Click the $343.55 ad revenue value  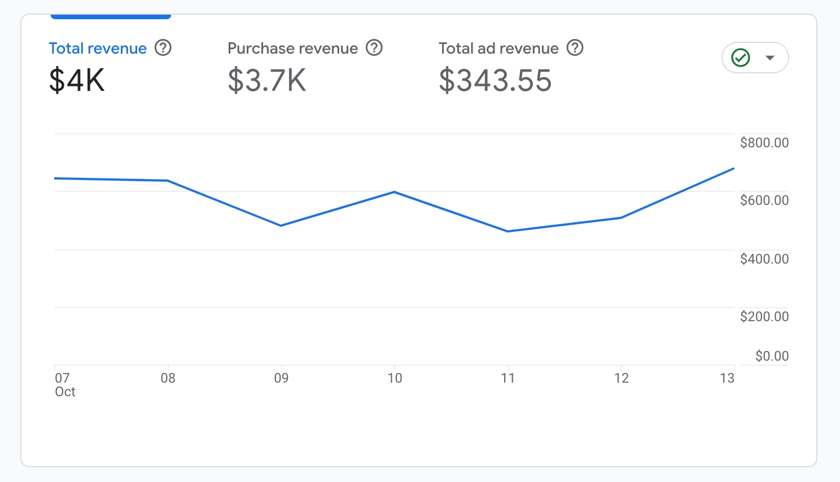(x=495, y=80)
